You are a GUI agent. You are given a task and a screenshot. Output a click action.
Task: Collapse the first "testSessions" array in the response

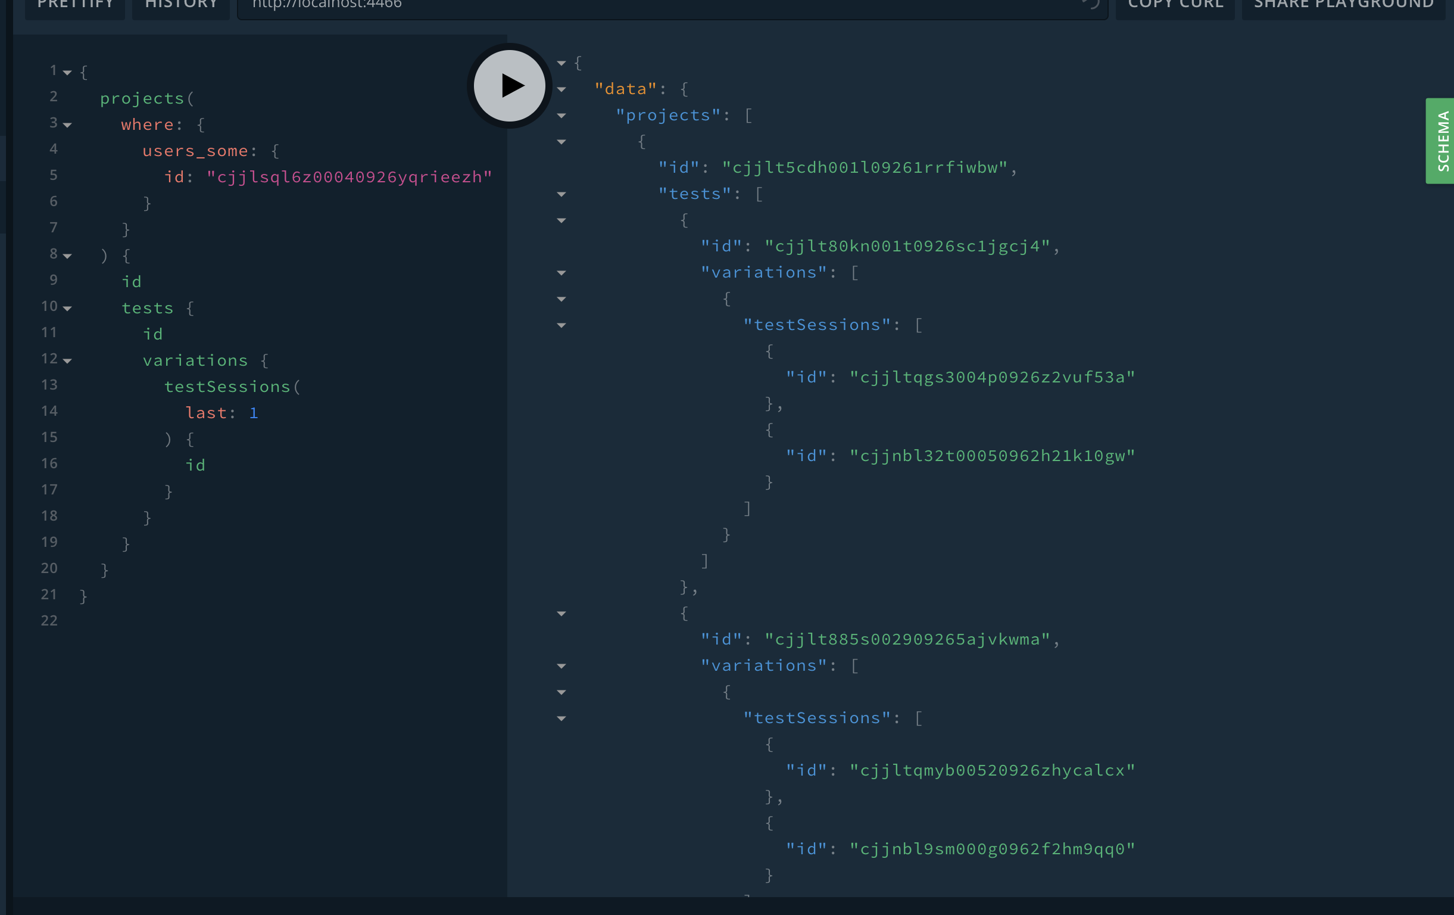coord(561,325)
